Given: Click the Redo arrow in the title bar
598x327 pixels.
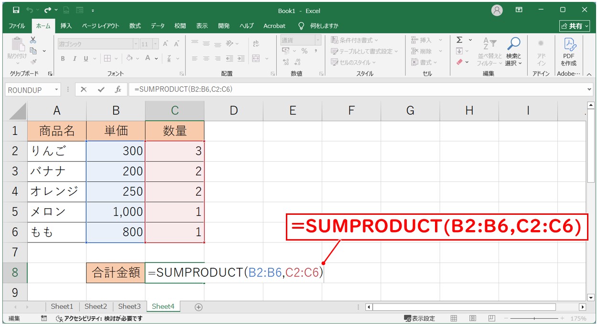Looking at the screenshot, I should pyautogui.click(x=48, y=10).
